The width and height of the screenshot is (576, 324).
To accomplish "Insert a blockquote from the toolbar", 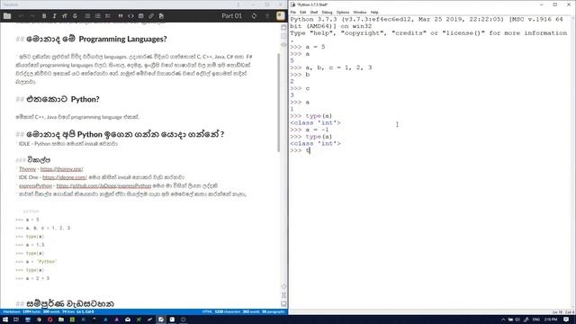I will click(x=120, y=16).
